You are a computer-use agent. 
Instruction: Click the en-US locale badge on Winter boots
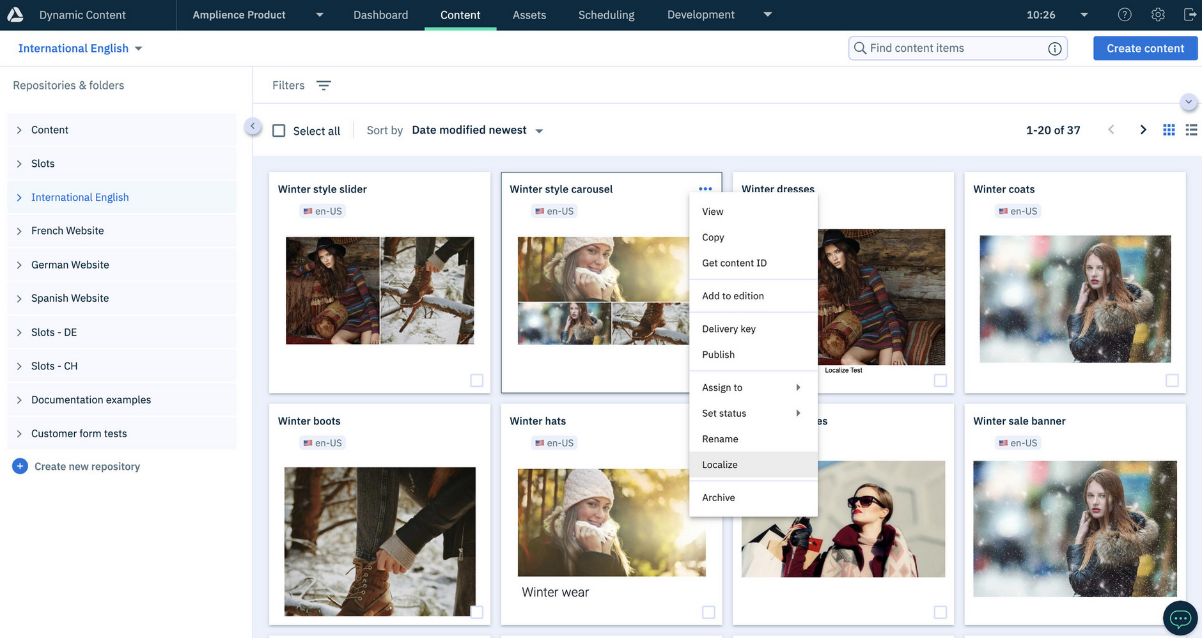pyautogui.click(x=322, y=442)
